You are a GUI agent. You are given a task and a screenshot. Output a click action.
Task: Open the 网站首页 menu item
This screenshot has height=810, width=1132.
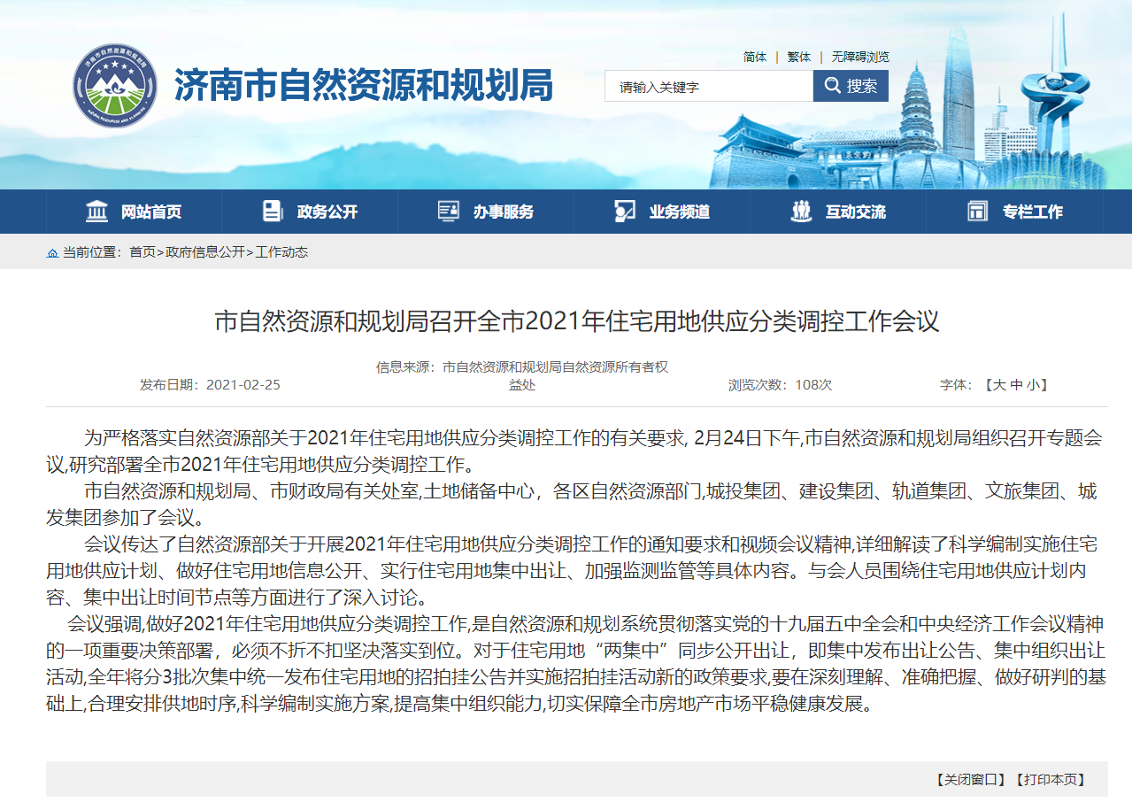click(x=151, y=212)
